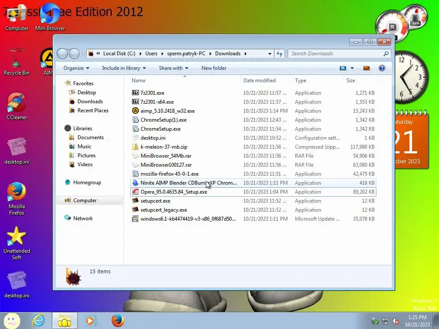Open the media player taskbar icon

pyautogui.click(x=90, y=320)
